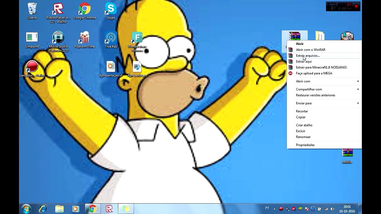381x214 pixels.
Task: Open the RobloxPlayerLauncher shortcut on desktop
Action: (x=58, y=13)
